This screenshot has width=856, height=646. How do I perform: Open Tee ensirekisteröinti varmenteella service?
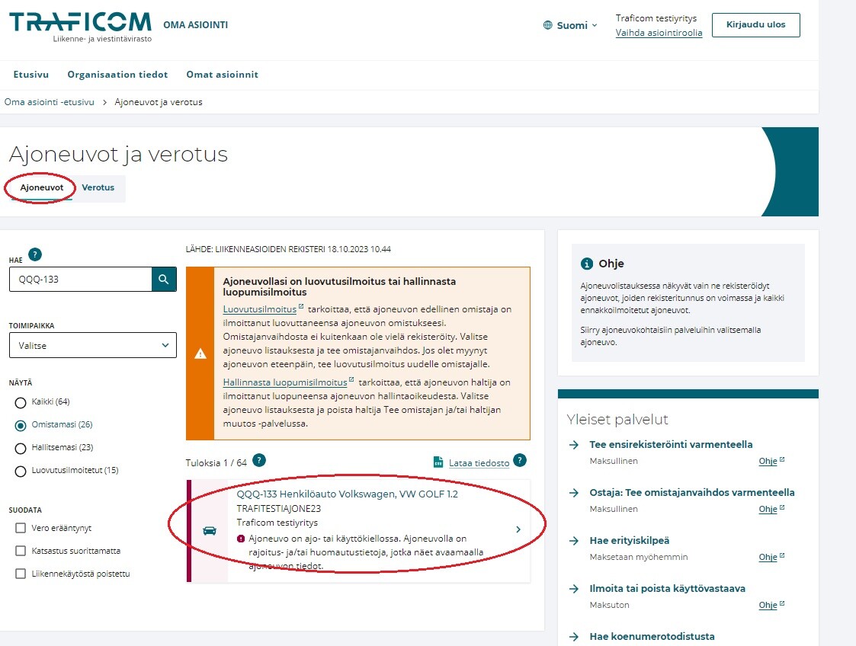[x=671, y=445]
